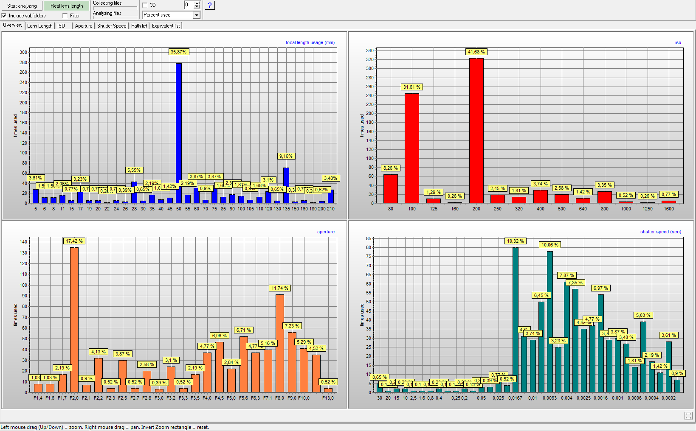Screen dimensions: 696x431
Task: Click the F13,0 aperture axis label
Action: pos(328,398)
